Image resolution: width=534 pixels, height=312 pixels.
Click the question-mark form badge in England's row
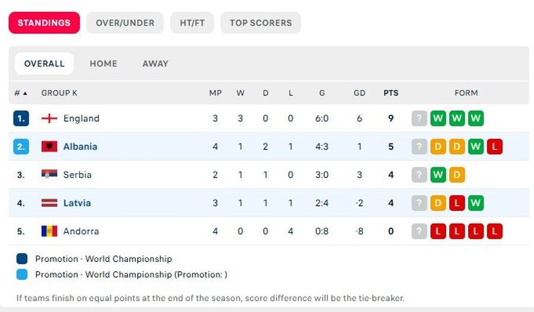pyautogui.click(x=419, y=118)
